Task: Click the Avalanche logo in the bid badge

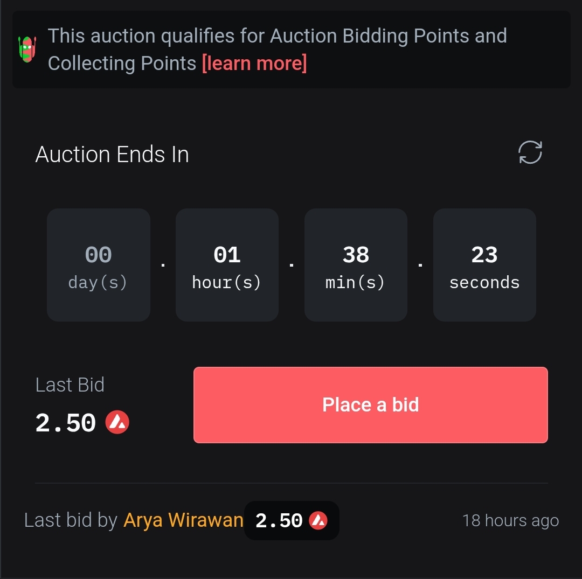Action: click(x=318, y=520)
